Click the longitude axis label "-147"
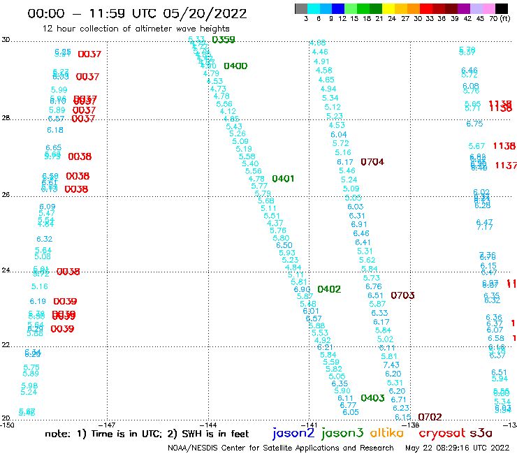 pyautogui.click(x=106, y=425)
